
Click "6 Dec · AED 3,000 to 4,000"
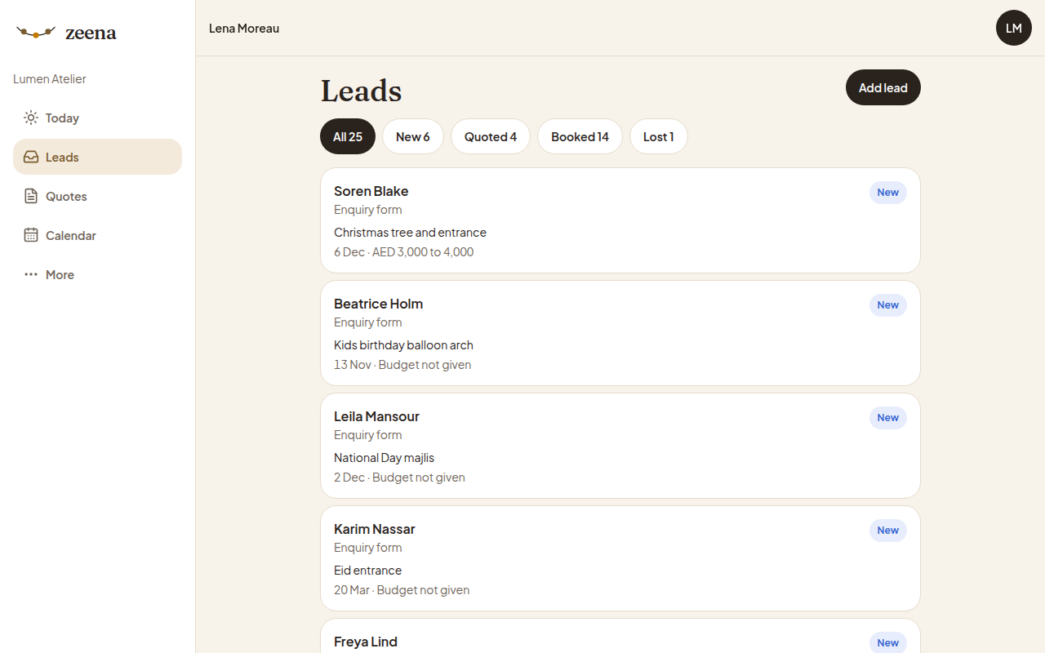pyautogui.click(x=403, y=252)
